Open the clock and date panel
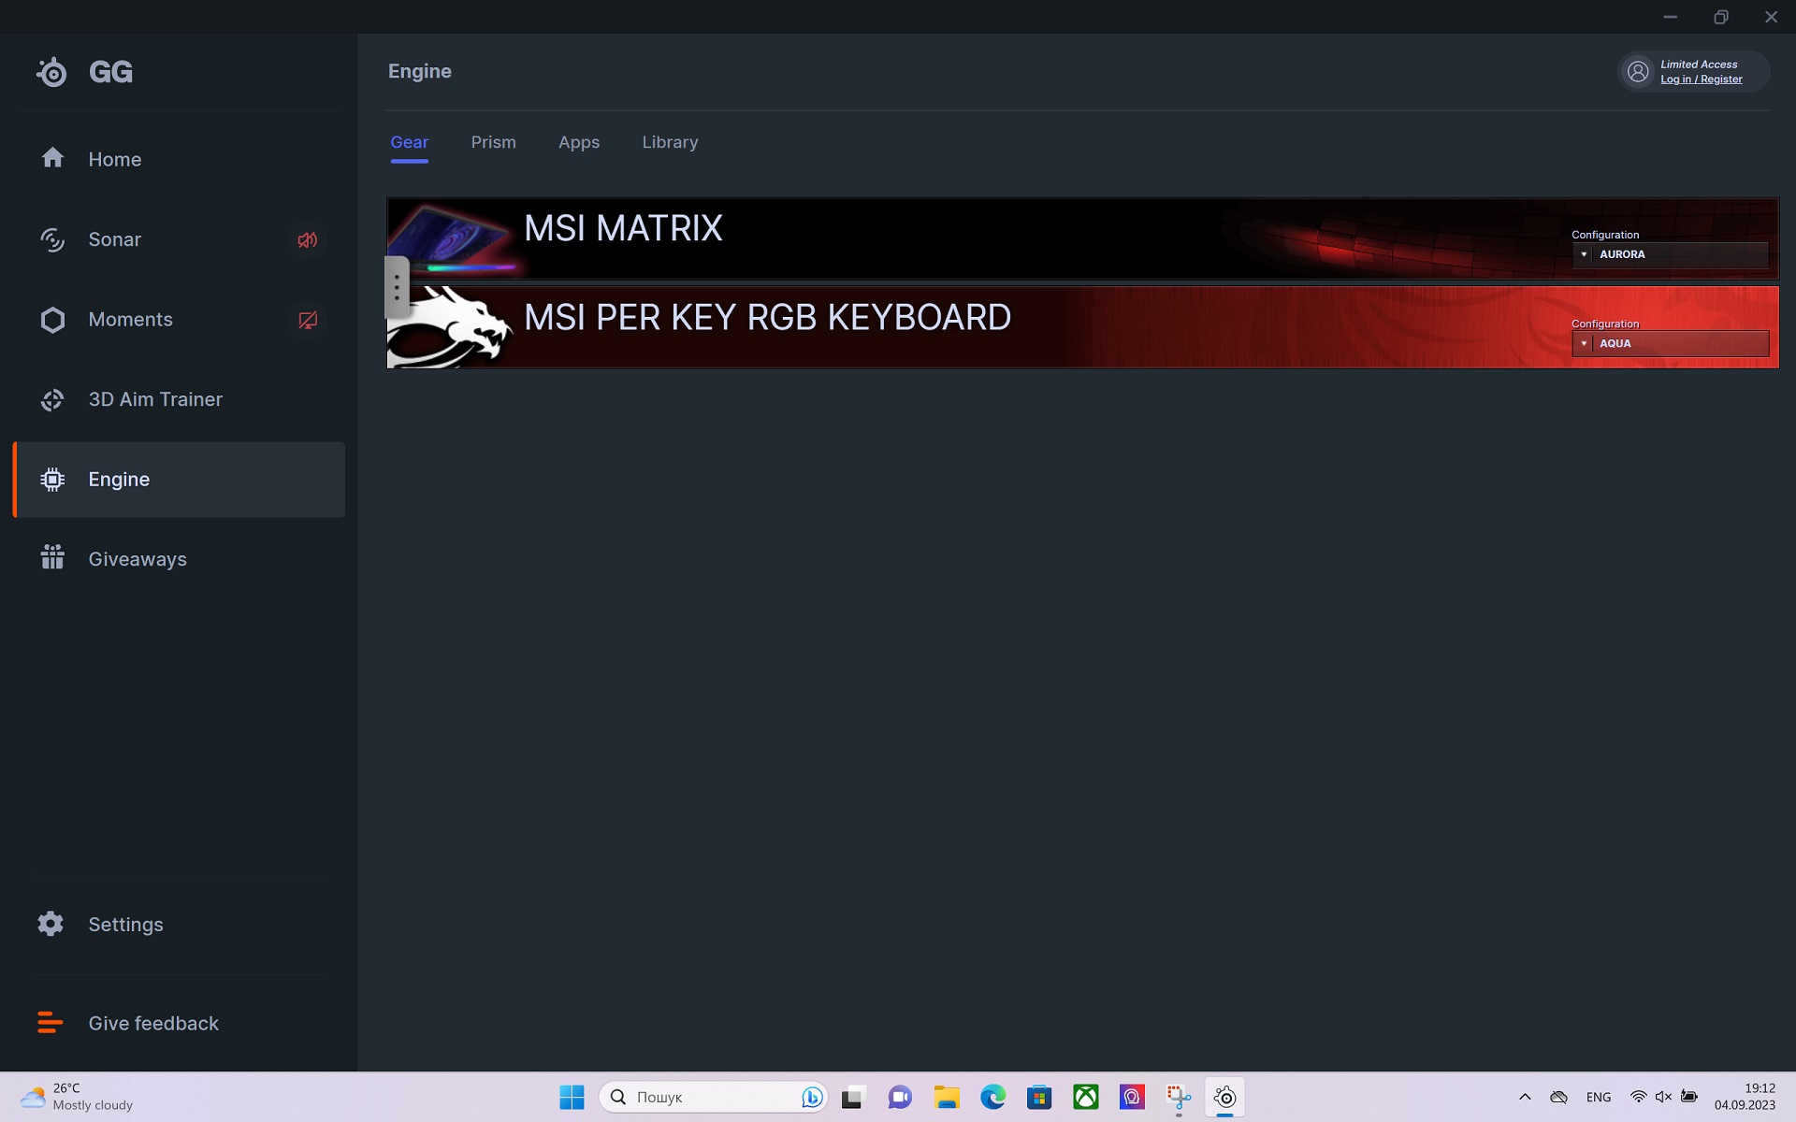 coord(1745,1097)
